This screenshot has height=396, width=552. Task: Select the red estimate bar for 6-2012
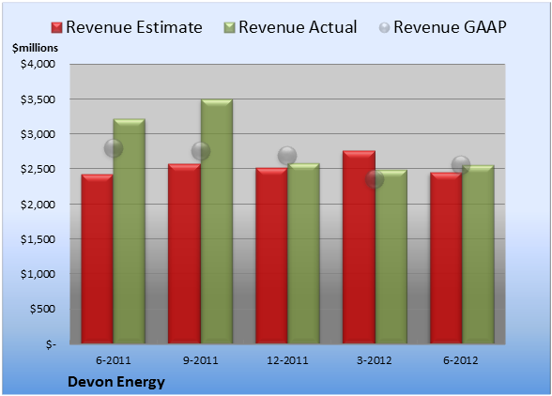click(446, 258)
